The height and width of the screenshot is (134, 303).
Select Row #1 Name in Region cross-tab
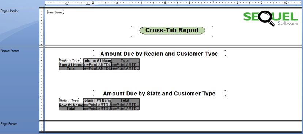click(71, 65)
